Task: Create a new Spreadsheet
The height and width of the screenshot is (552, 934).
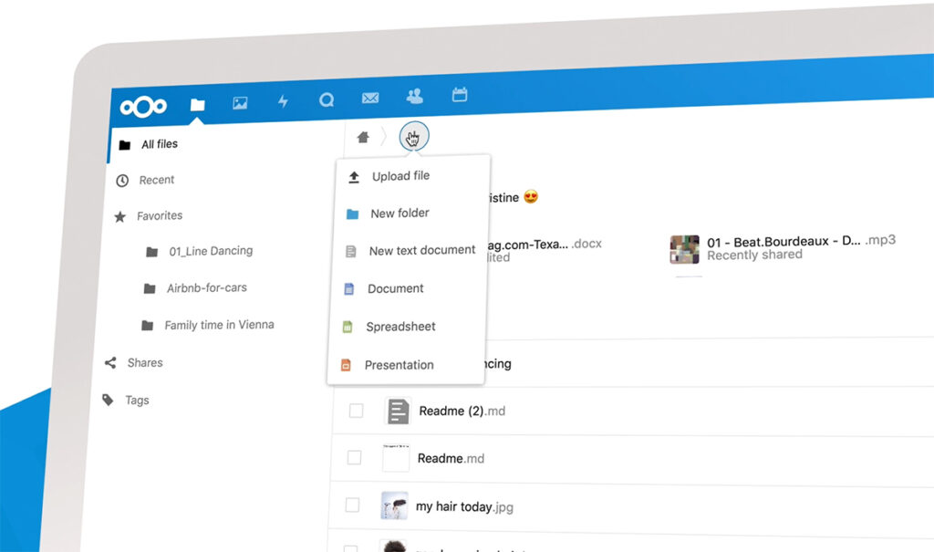Action: click(x=400, y=327)
